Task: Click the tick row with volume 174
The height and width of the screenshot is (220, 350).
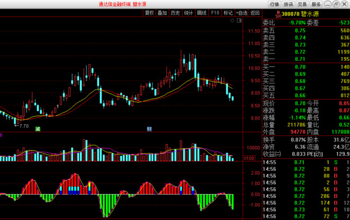Action: [x=307, y=203]
